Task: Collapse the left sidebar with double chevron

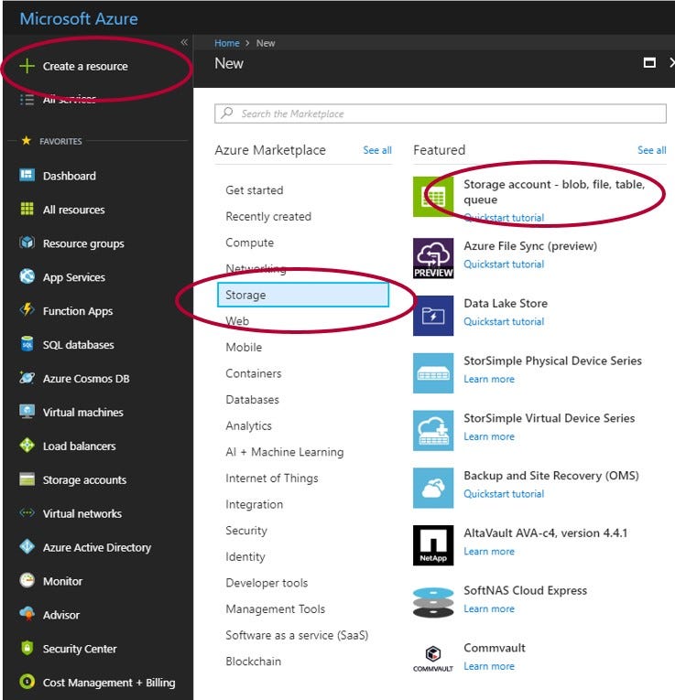Action: click(x=184, y=42)
